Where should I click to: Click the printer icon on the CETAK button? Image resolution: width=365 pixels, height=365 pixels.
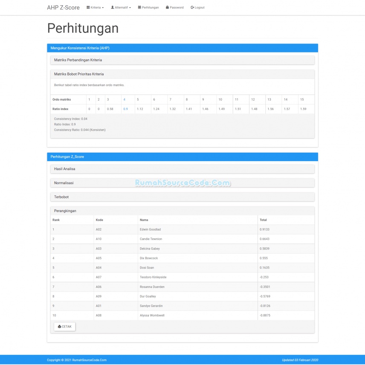click(60, 326)
